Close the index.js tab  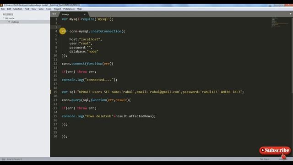pos(85,14)
